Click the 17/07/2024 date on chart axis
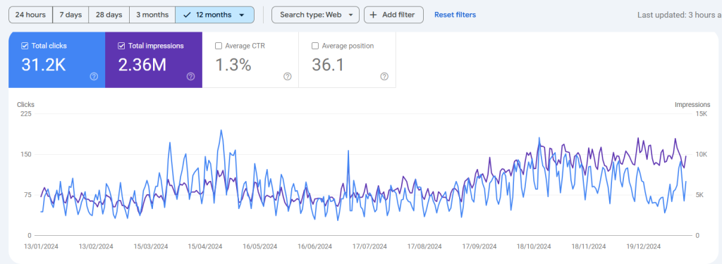Viewport: 722px width, 264px height. tap(369, 246)
